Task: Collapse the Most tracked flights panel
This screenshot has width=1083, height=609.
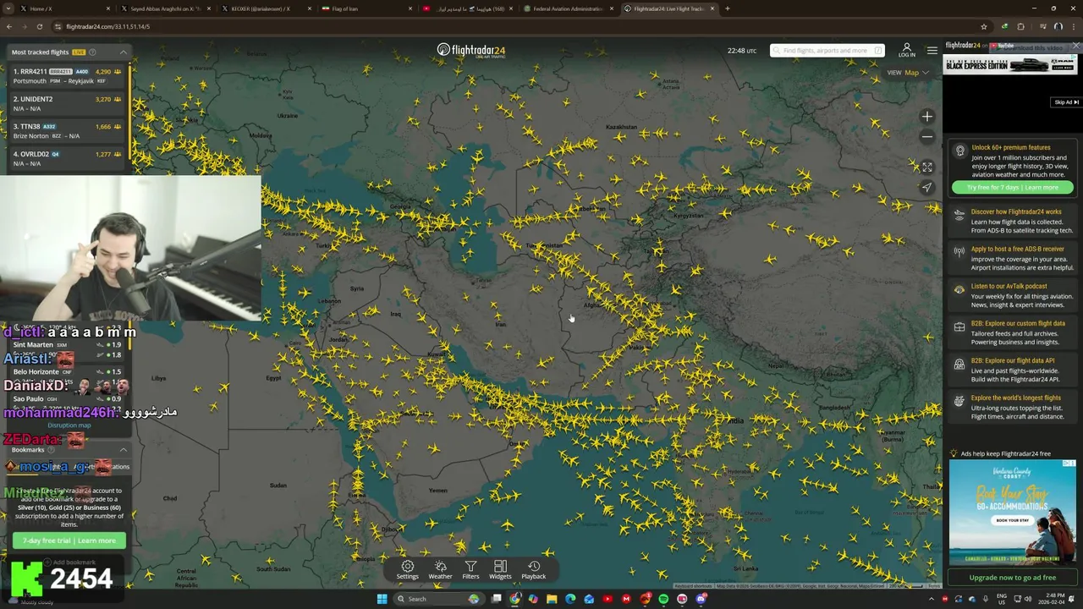Action: coord(123,52)
